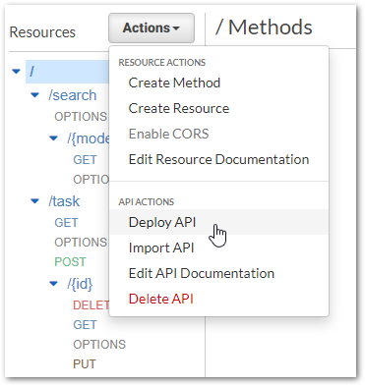Open the /task resource
The height and width of the screenshot is (386, 365).
click(x=64, y=201)
